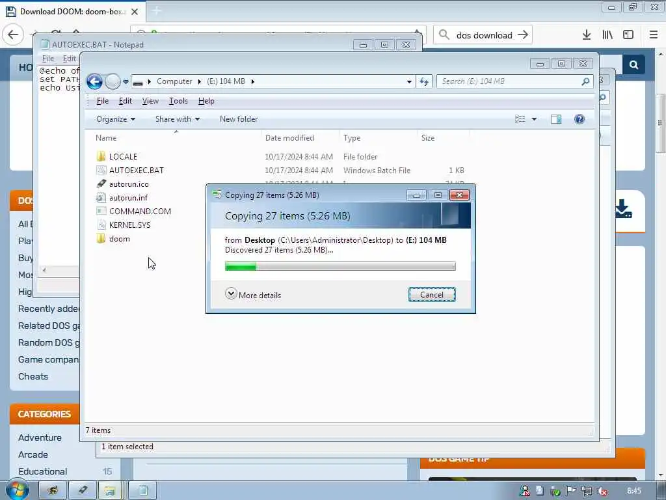Screen dimensions: 666x500
Task: Click the drive icon in the address bar
Action: (138, 82)
